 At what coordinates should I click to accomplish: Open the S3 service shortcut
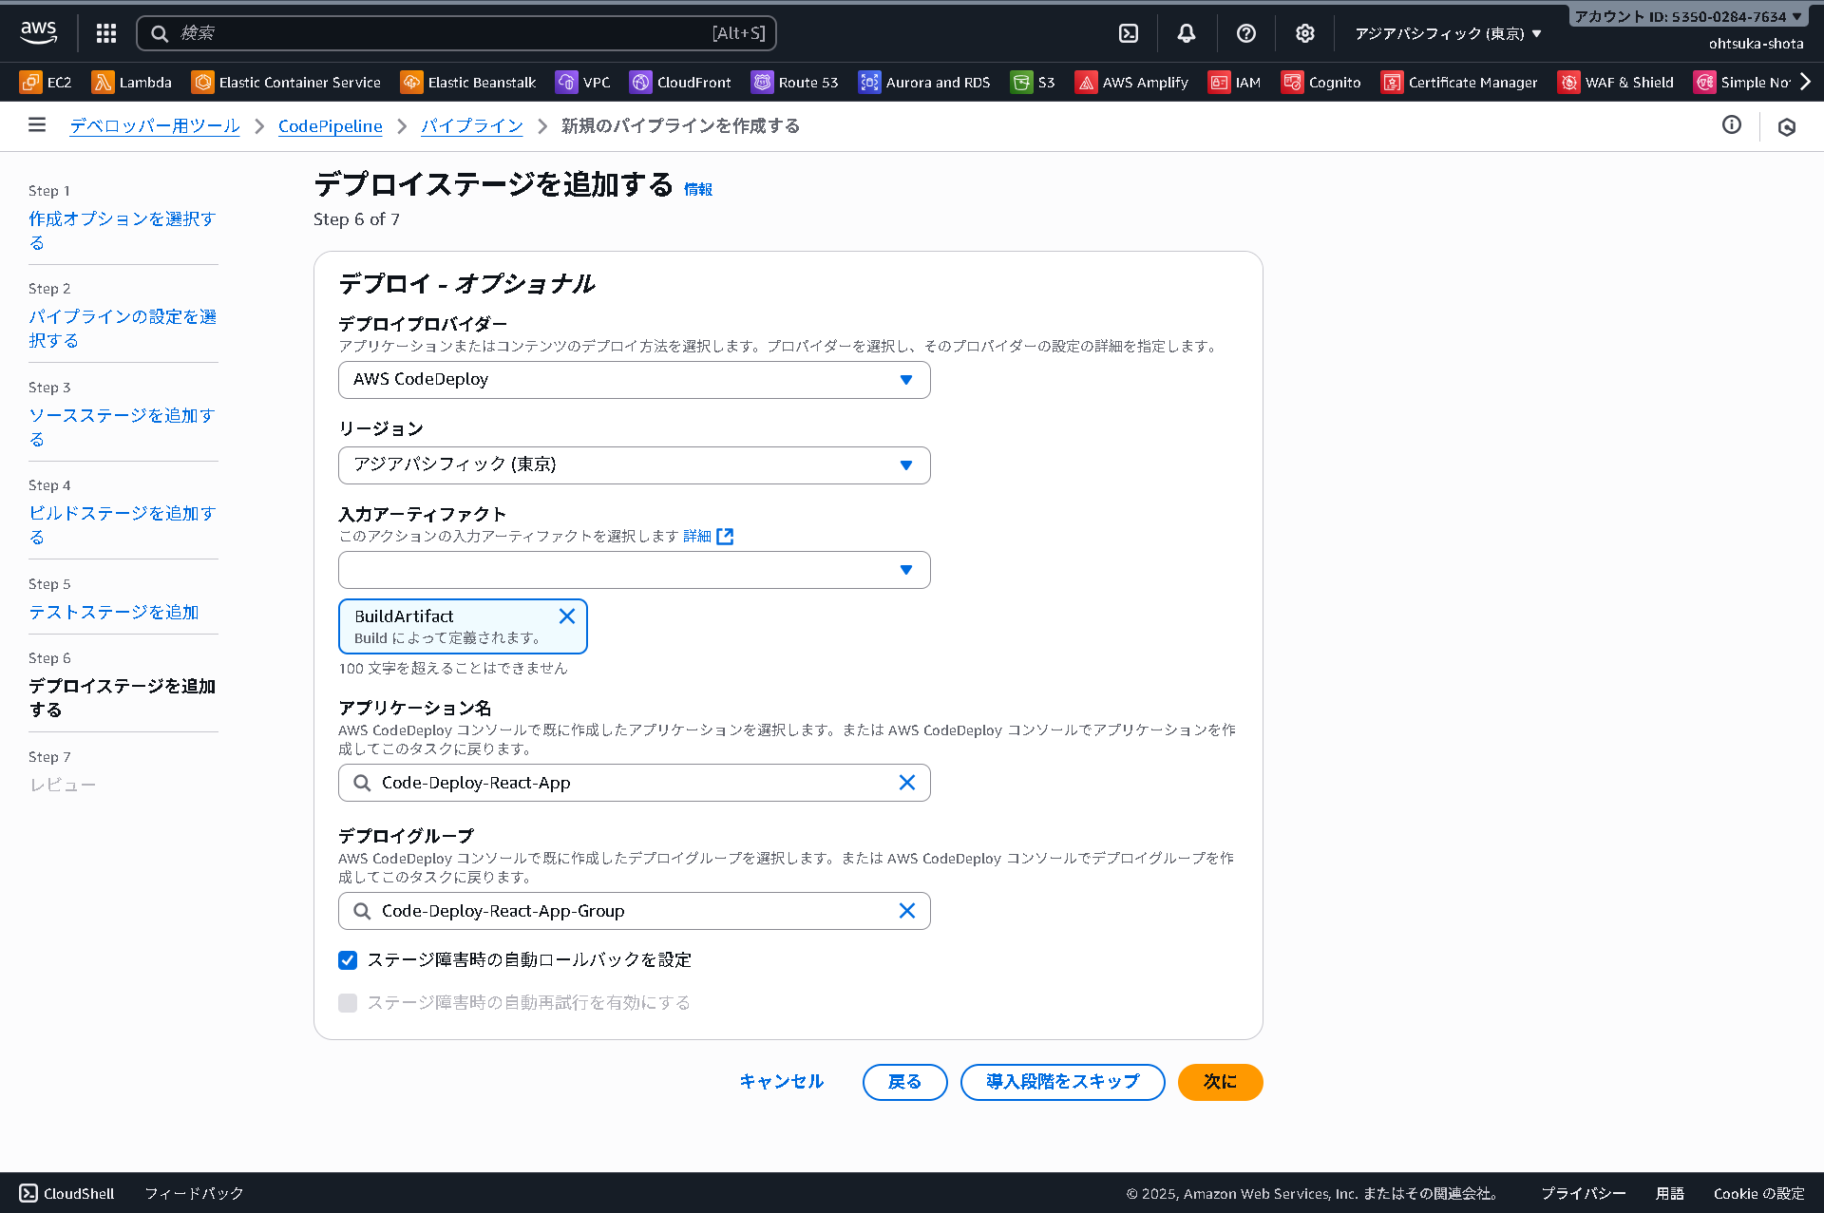1033,82
